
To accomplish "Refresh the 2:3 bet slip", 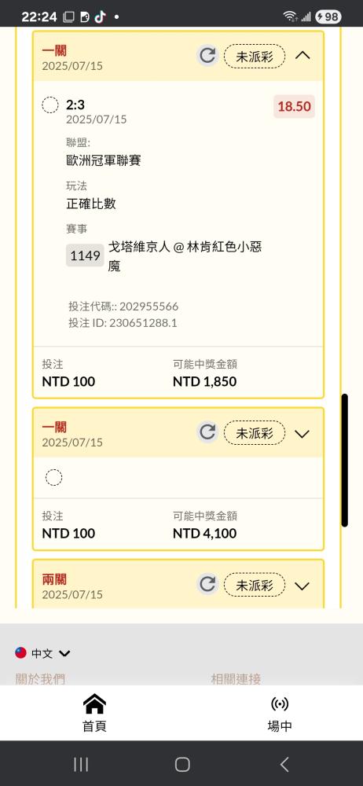I will [207, 56].
